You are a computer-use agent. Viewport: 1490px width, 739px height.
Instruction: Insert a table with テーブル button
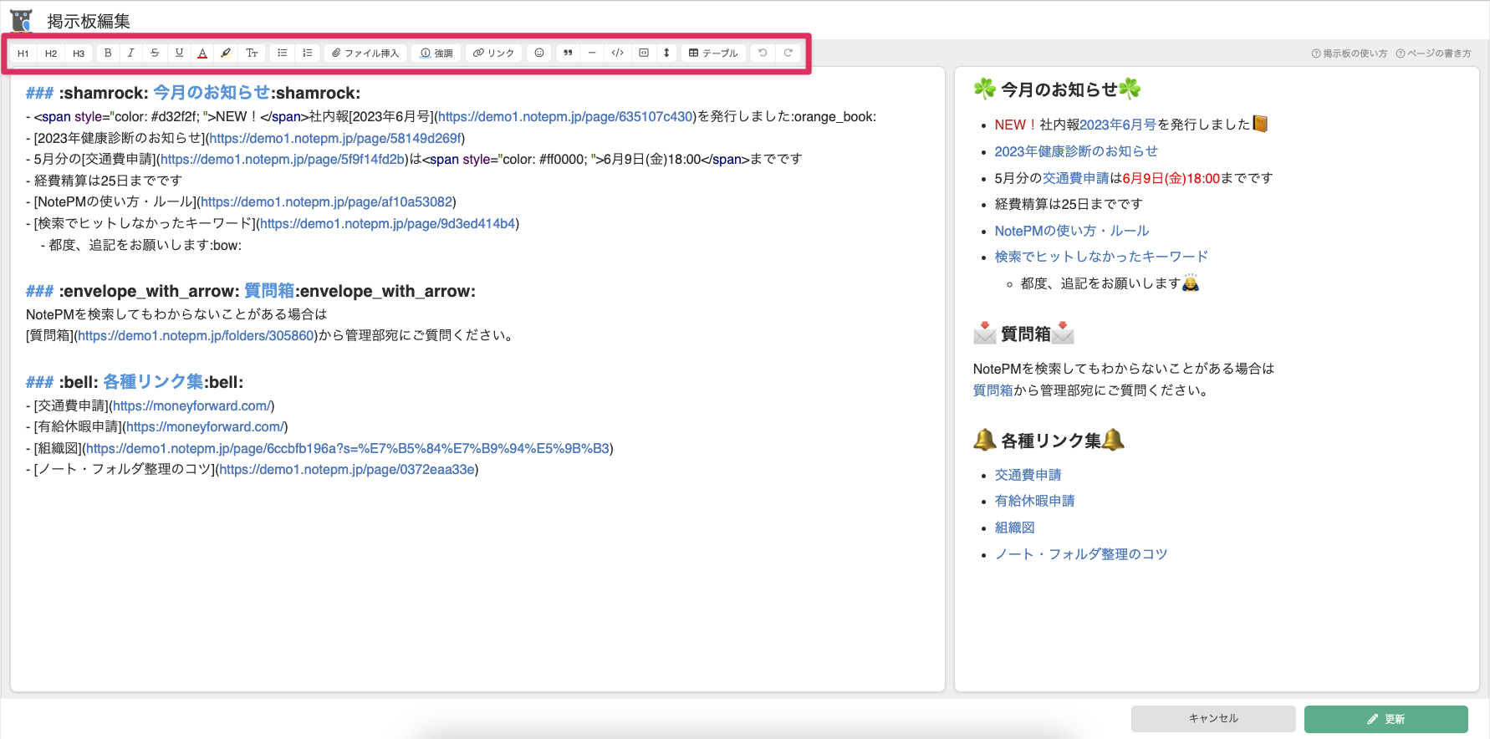point(713,54)
